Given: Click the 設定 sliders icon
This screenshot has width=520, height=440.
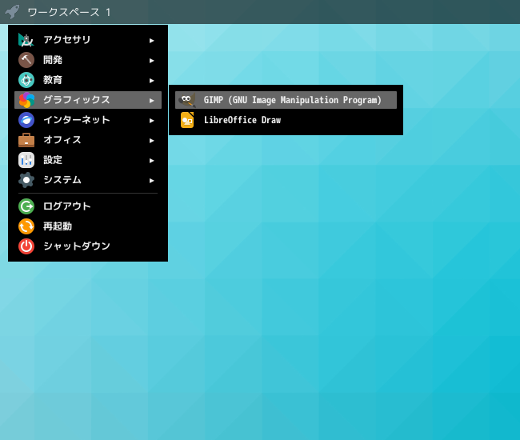Looking at the screenshot, I should 26,160.
